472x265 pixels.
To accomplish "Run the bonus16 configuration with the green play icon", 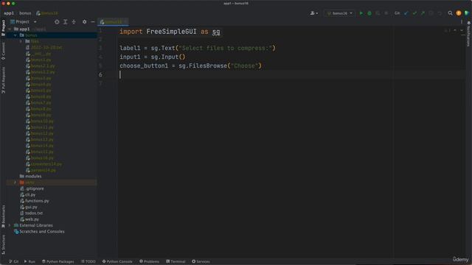I will (361, 13).
